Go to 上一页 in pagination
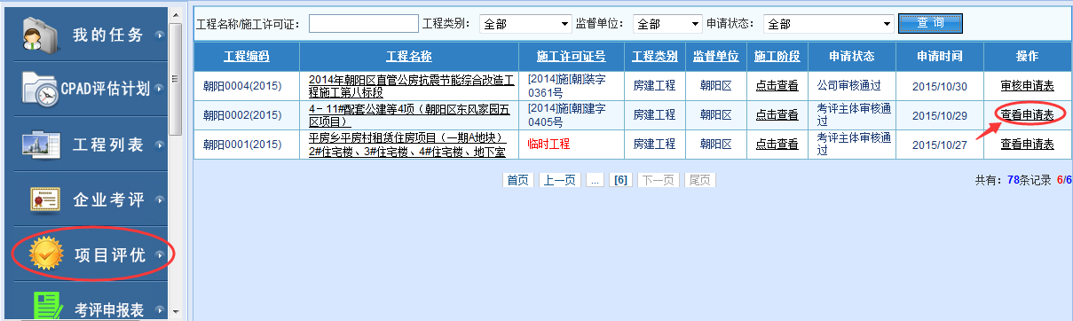Screen dimensions: 1073x321 560,180
